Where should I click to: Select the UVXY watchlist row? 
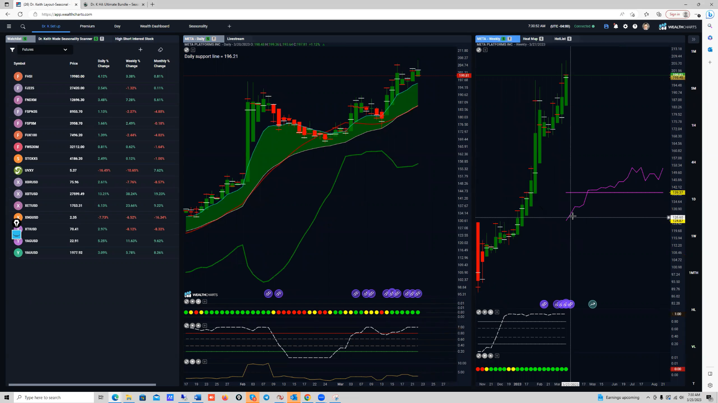click(x=92, y=171)
